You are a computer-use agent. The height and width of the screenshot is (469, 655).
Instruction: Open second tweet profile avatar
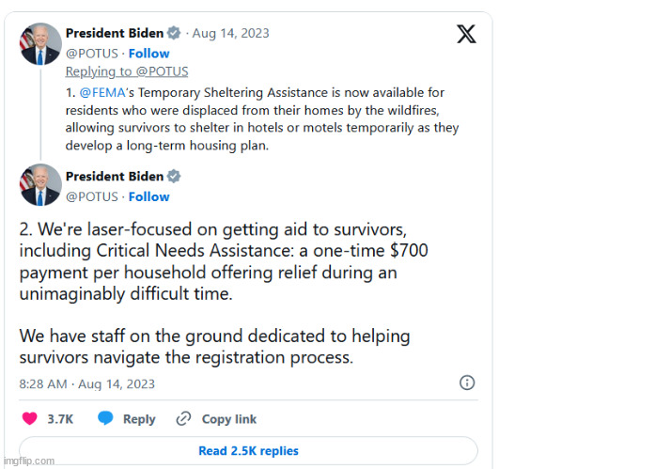(40, 184)
